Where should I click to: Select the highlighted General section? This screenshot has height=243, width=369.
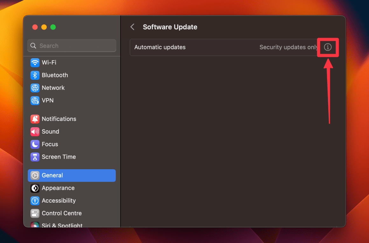pyautogui.click(x=72, y=175)
